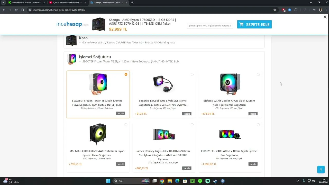Reload the incehesap page

(x=16, y=10)
